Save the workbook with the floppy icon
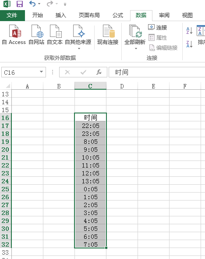Viewport: 205px width, 259px height. click(x=20, y=4)
